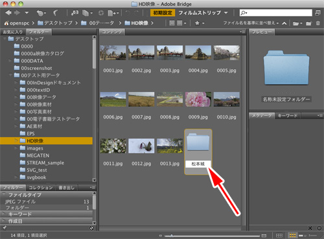Open thumbnail preview options gray square menu
This screenshot has height=239, width=324.
point(181,23)
